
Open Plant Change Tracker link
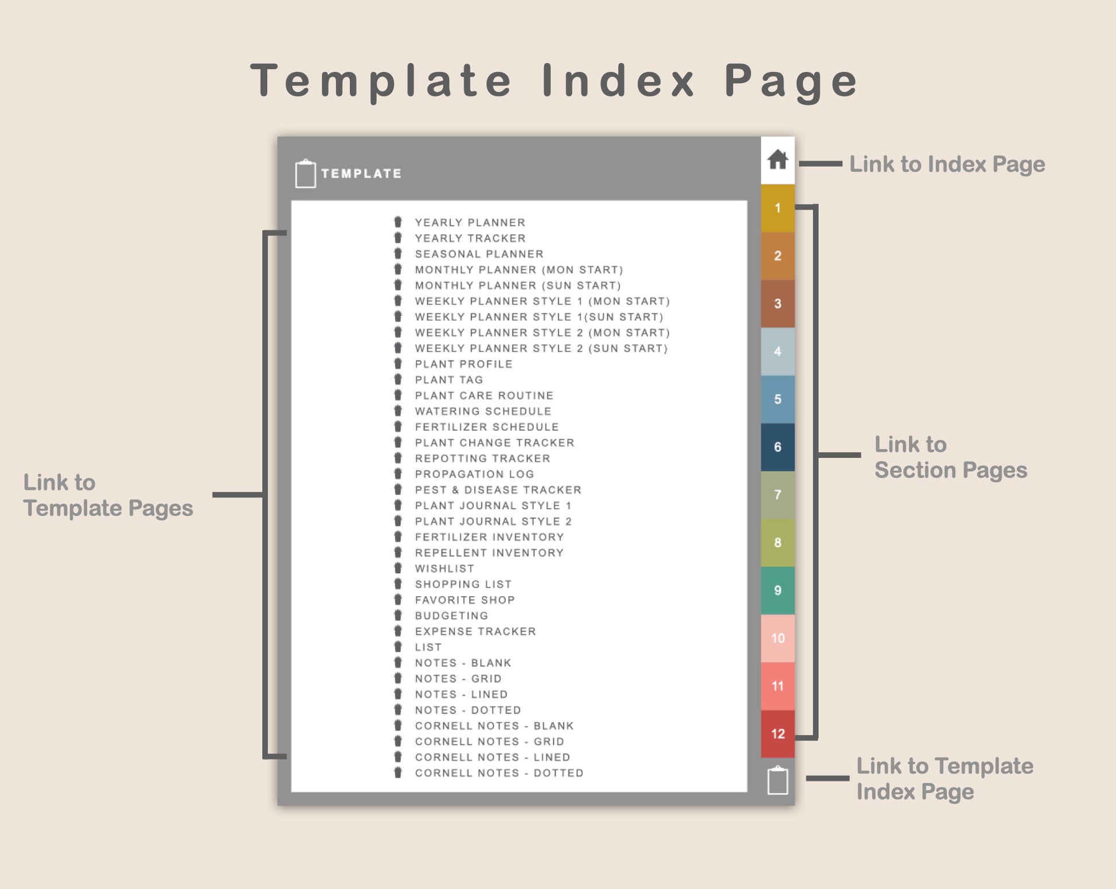(494, 442)
